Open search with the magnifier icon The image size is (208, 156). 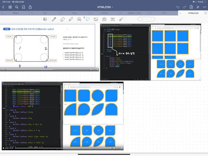click(17, 7)
